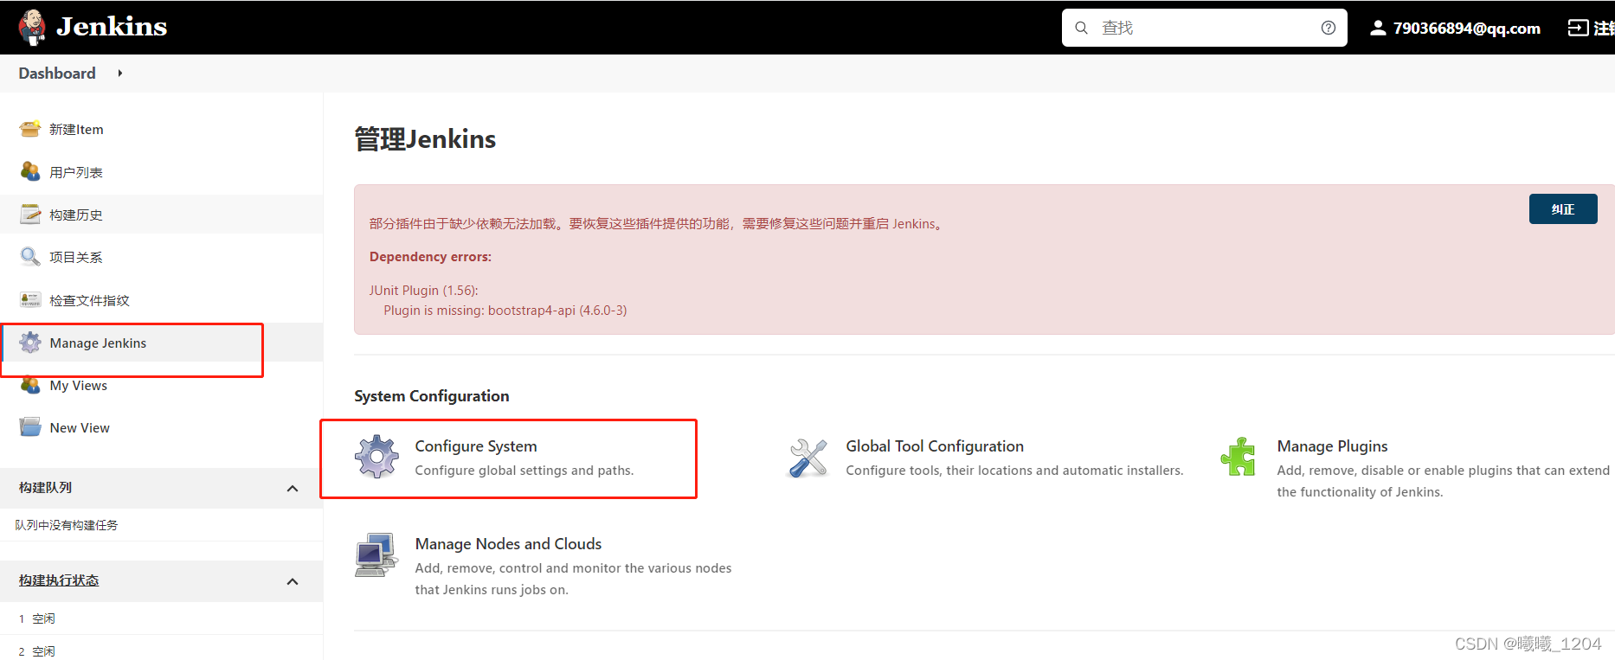
Task: Open New View link
Action: (80, 428)
